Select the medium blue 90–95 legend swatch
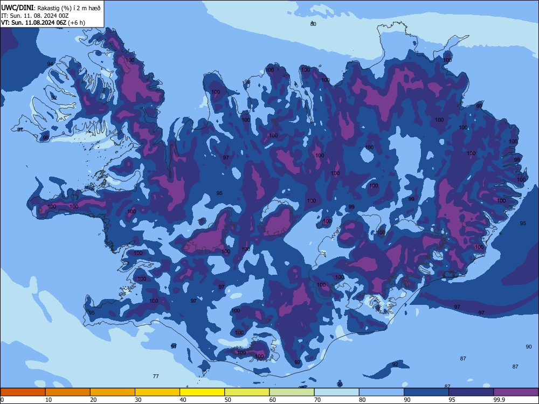The image size is (539, 404). [426, 392]
